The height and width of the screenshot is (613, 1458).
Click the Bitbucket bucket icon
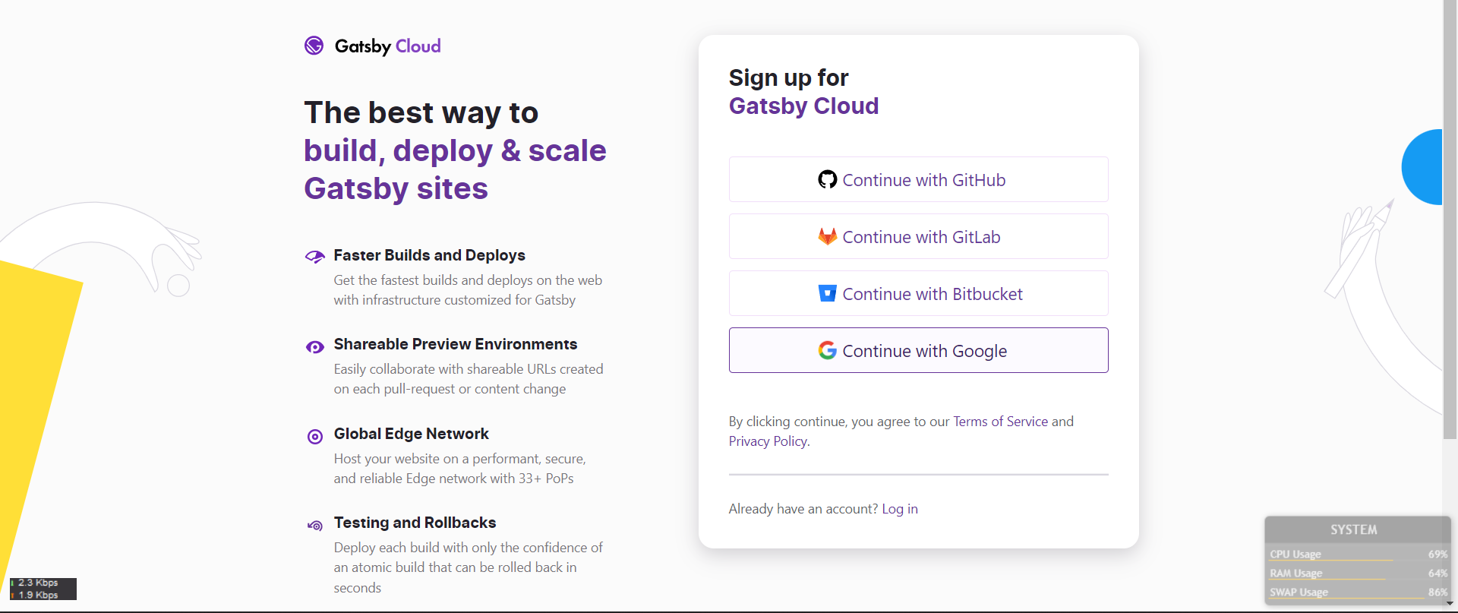828,293
